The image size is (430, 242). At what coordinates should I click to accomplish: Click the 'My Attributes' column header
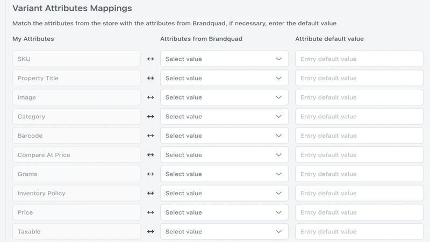point(33,39)
